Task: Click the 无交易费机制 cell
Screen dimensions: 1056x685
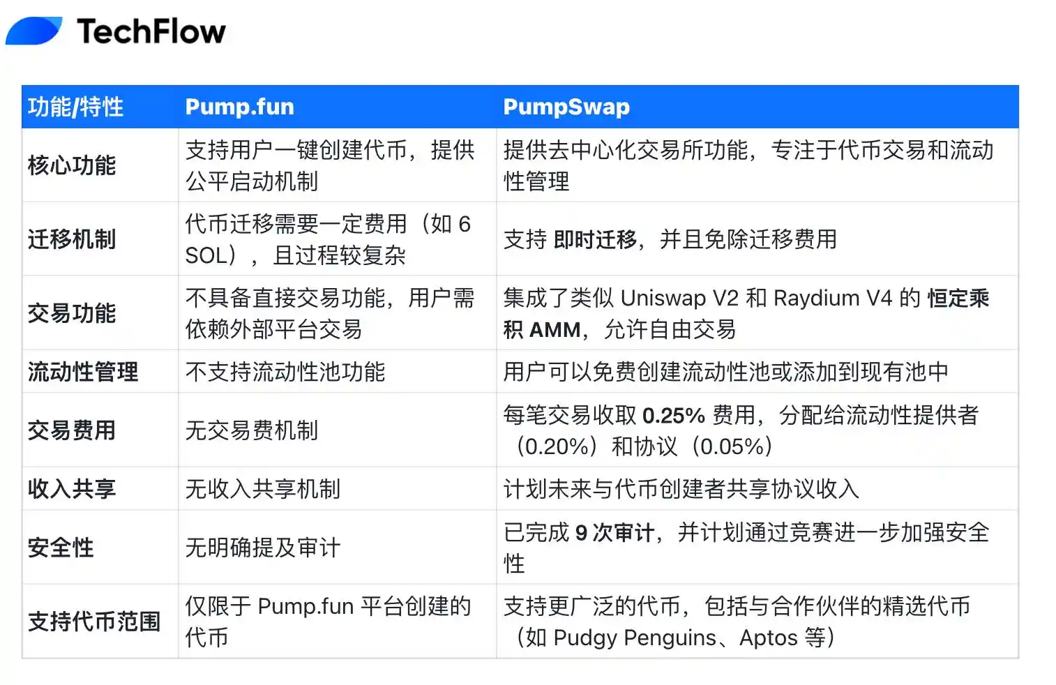Action: click(251, 430)
